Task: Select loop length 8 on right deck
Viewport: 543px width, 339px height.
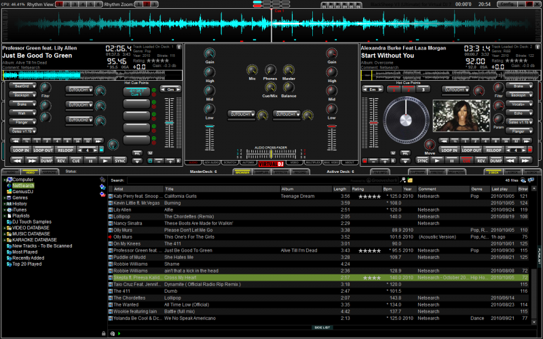Action: pos(495,141)
